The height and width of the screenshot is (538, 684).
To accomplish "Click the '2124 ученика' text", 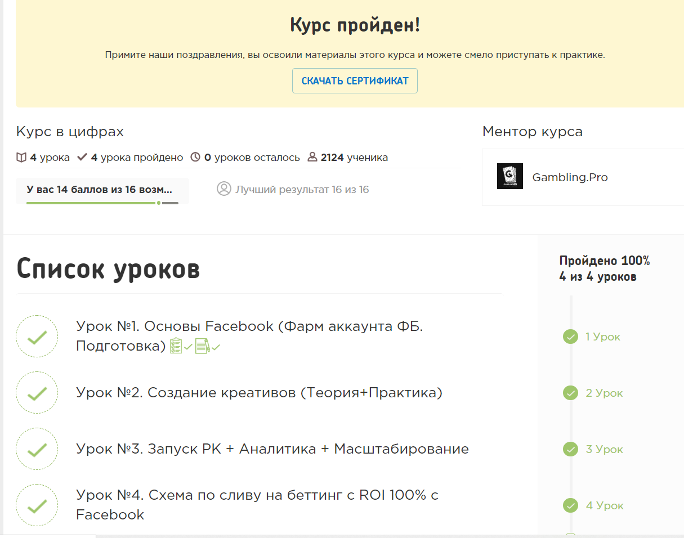I will [354, 158].
